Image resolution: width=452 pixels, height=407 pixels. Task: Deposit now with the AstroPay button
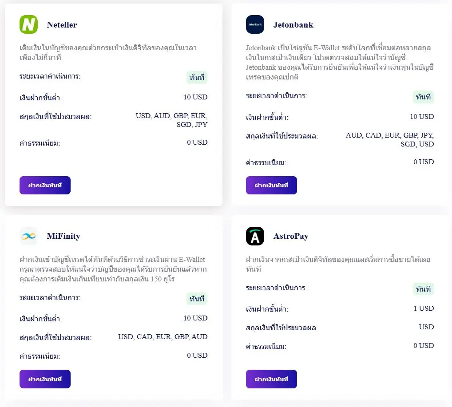click(x=271, y=379)
